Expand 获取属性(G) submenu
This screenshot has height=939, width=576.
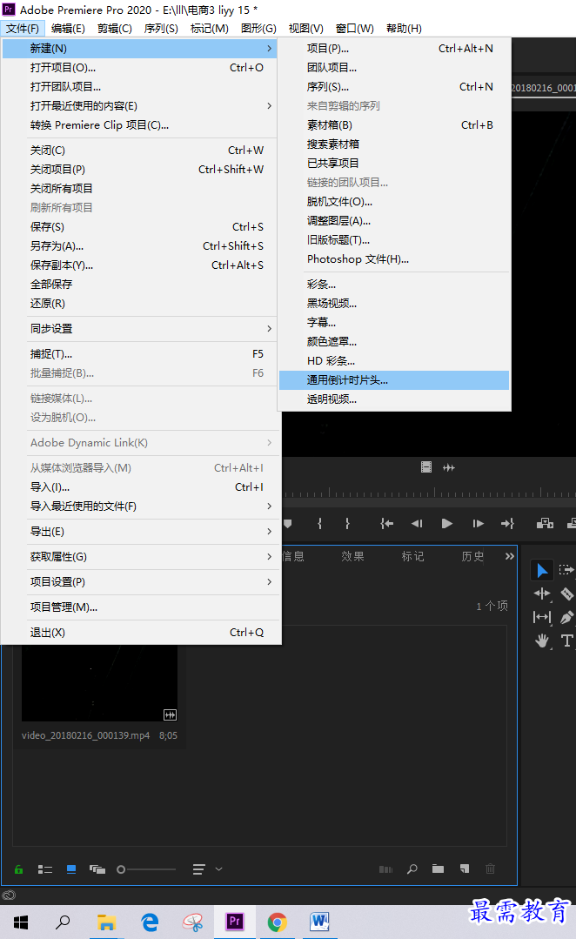[139, 556]
